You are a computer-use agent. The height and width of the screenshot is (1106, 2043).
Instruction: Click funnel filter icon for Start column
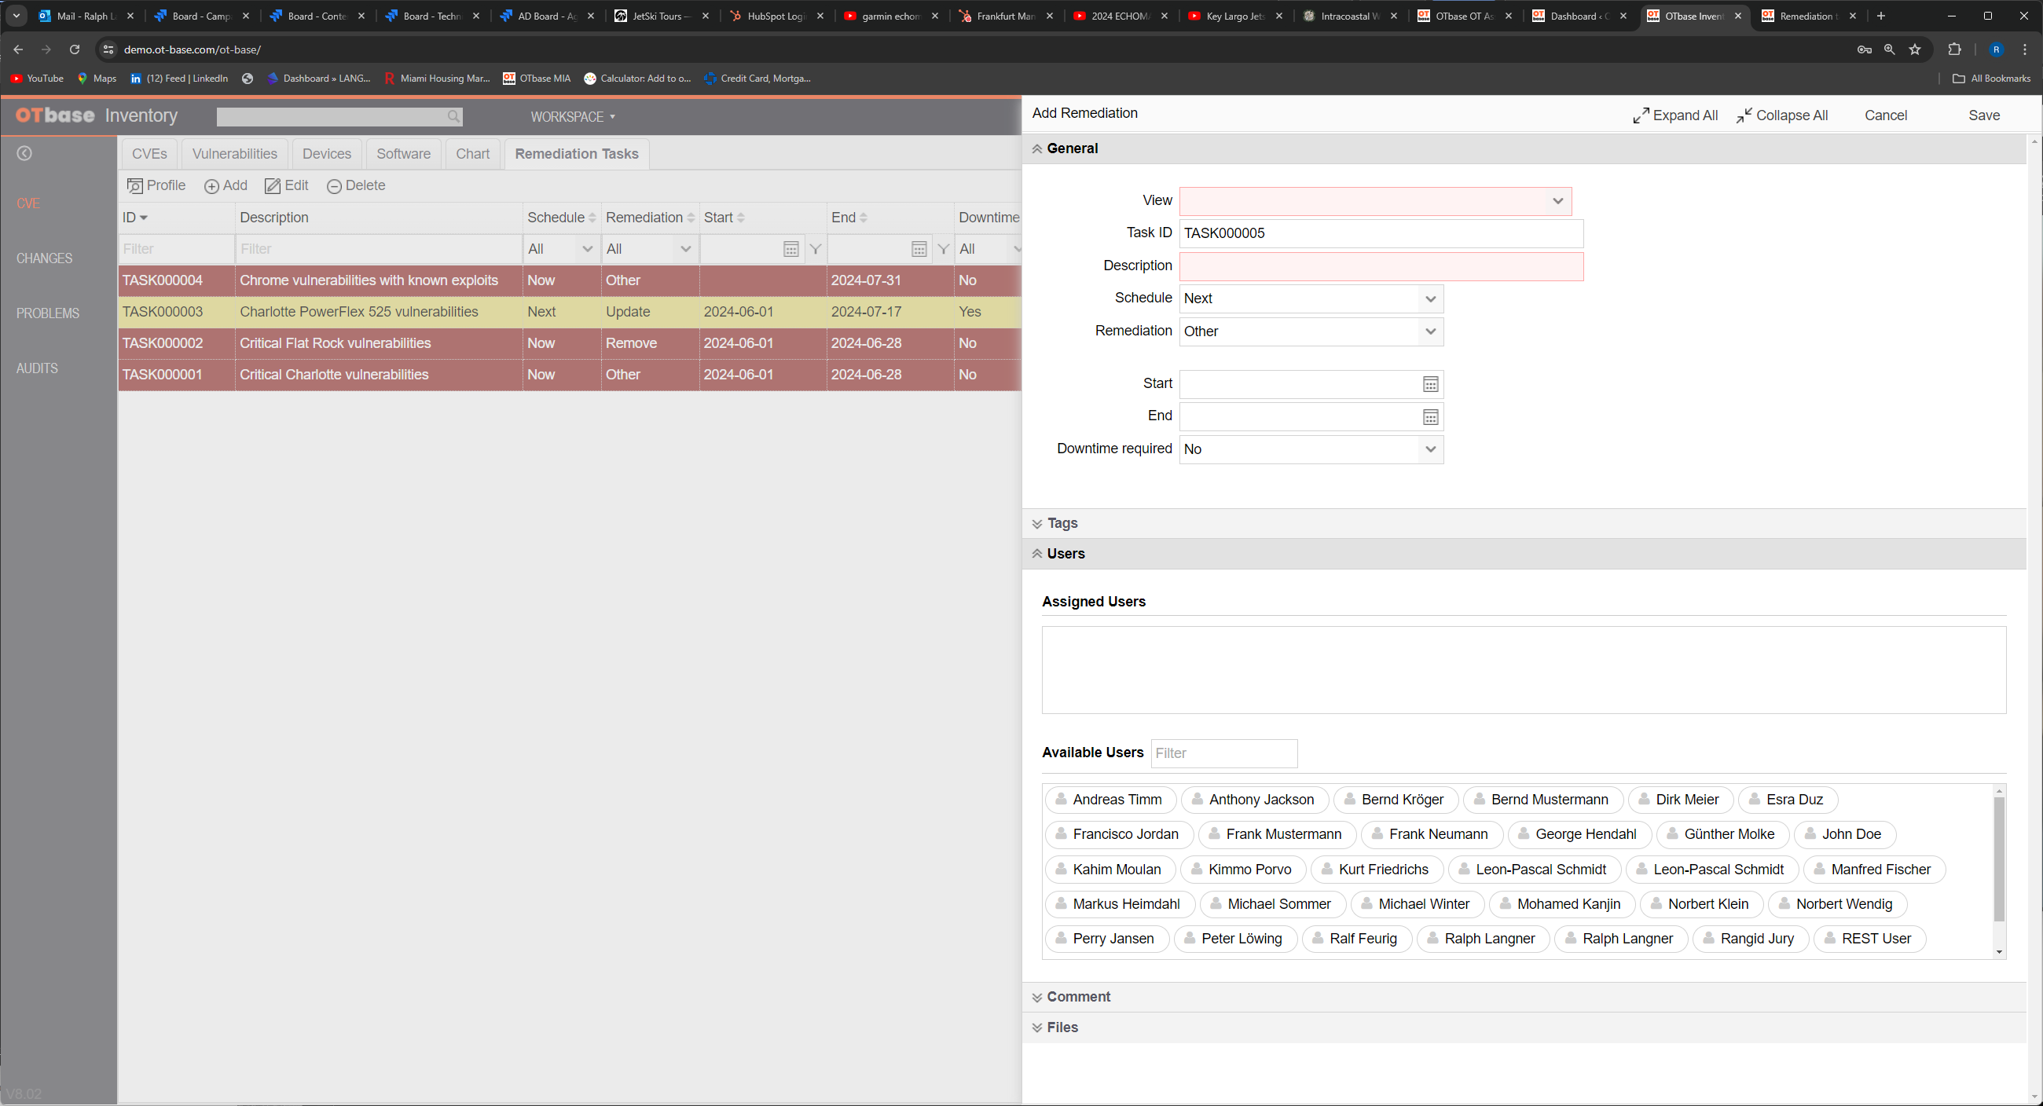(816, 249)
